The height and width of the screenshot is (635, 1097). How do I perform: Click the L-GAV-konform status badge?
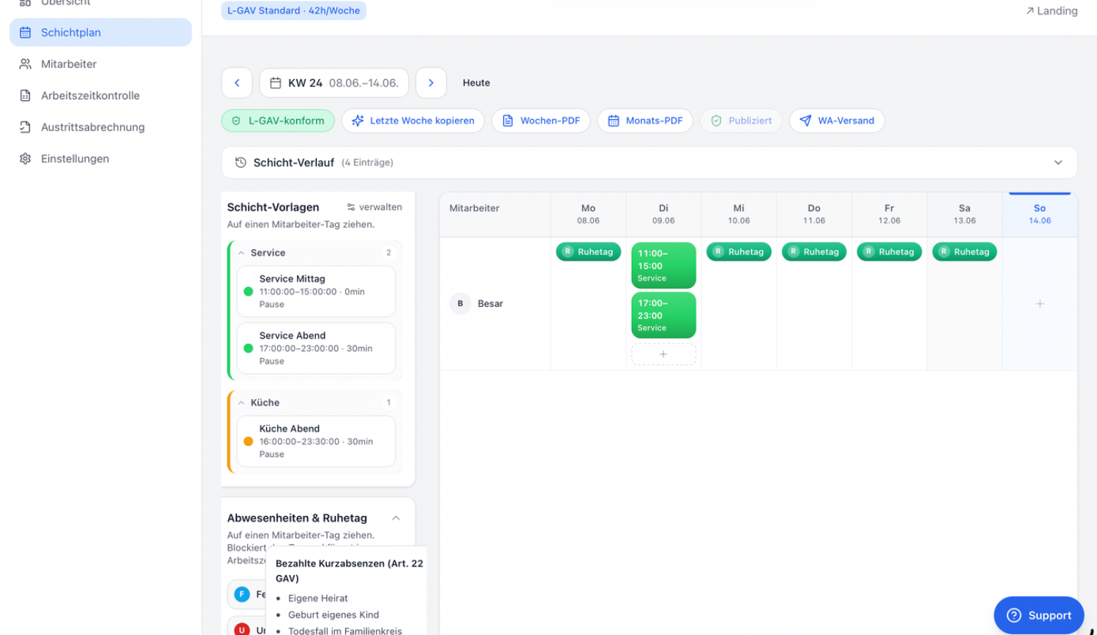click(278, 121)
